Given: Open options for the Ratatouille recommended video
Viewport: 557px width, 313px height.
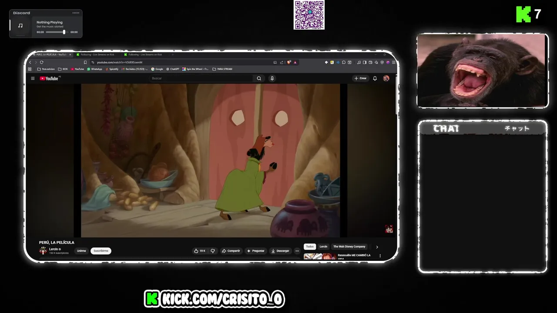Looking at the screenshot, I should click(x=380, y=256).
